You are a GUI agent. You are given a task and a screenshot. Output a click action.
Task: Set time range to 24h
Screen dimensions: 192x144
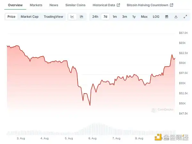pyautogui.click(x=95, y=17)
